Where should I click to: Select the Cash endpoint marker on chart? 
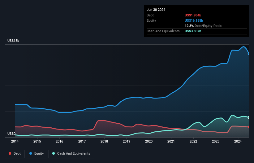tap(249, 117)
